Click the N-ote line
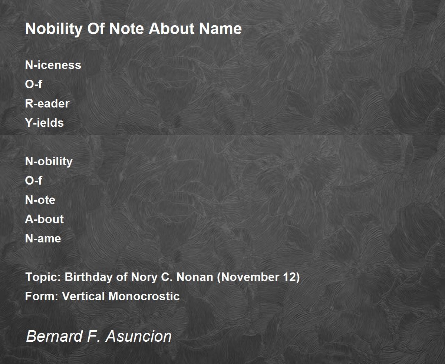The image size is (445, 364). click(40, 200)
